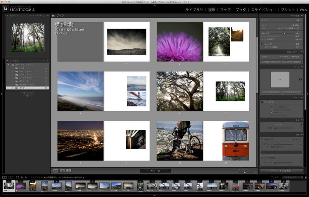Switch to multi-page view icon
This screenshot has height=197, width=309.
56,171
